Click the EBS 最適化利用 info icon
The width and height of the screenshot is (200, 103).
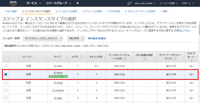coord(145,59)
